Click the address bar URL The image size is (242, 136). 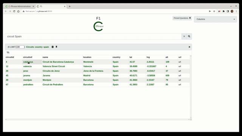click(x=44, y=11)
